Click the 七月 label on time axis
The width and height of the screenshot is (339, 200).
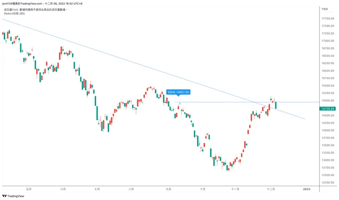[97, 189]
